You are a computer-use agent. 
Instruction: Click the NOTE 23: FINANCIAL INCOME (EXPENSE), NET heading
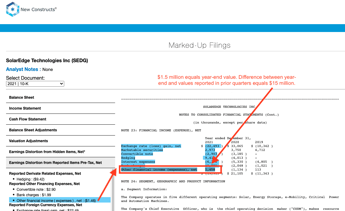[161, 130]
